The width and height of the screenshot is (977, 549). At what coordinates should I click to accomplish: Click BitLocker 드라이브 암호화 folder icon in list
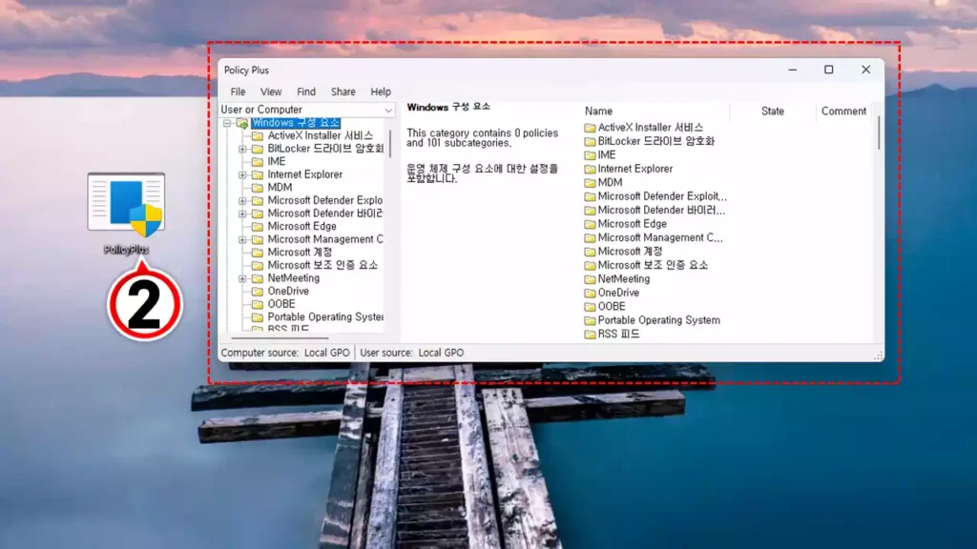590,141
